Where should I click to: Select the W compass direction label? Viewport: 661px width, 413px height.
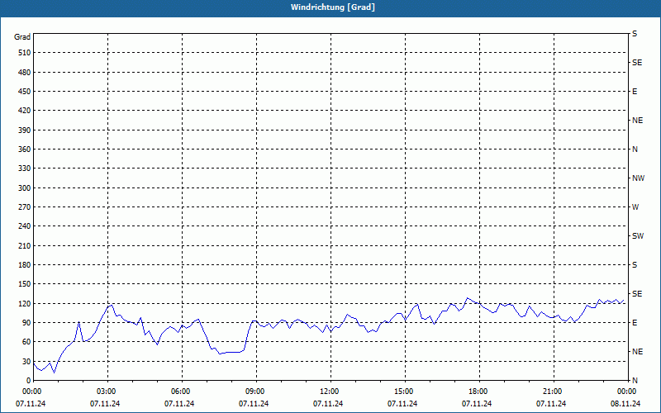tap(635, 207)
